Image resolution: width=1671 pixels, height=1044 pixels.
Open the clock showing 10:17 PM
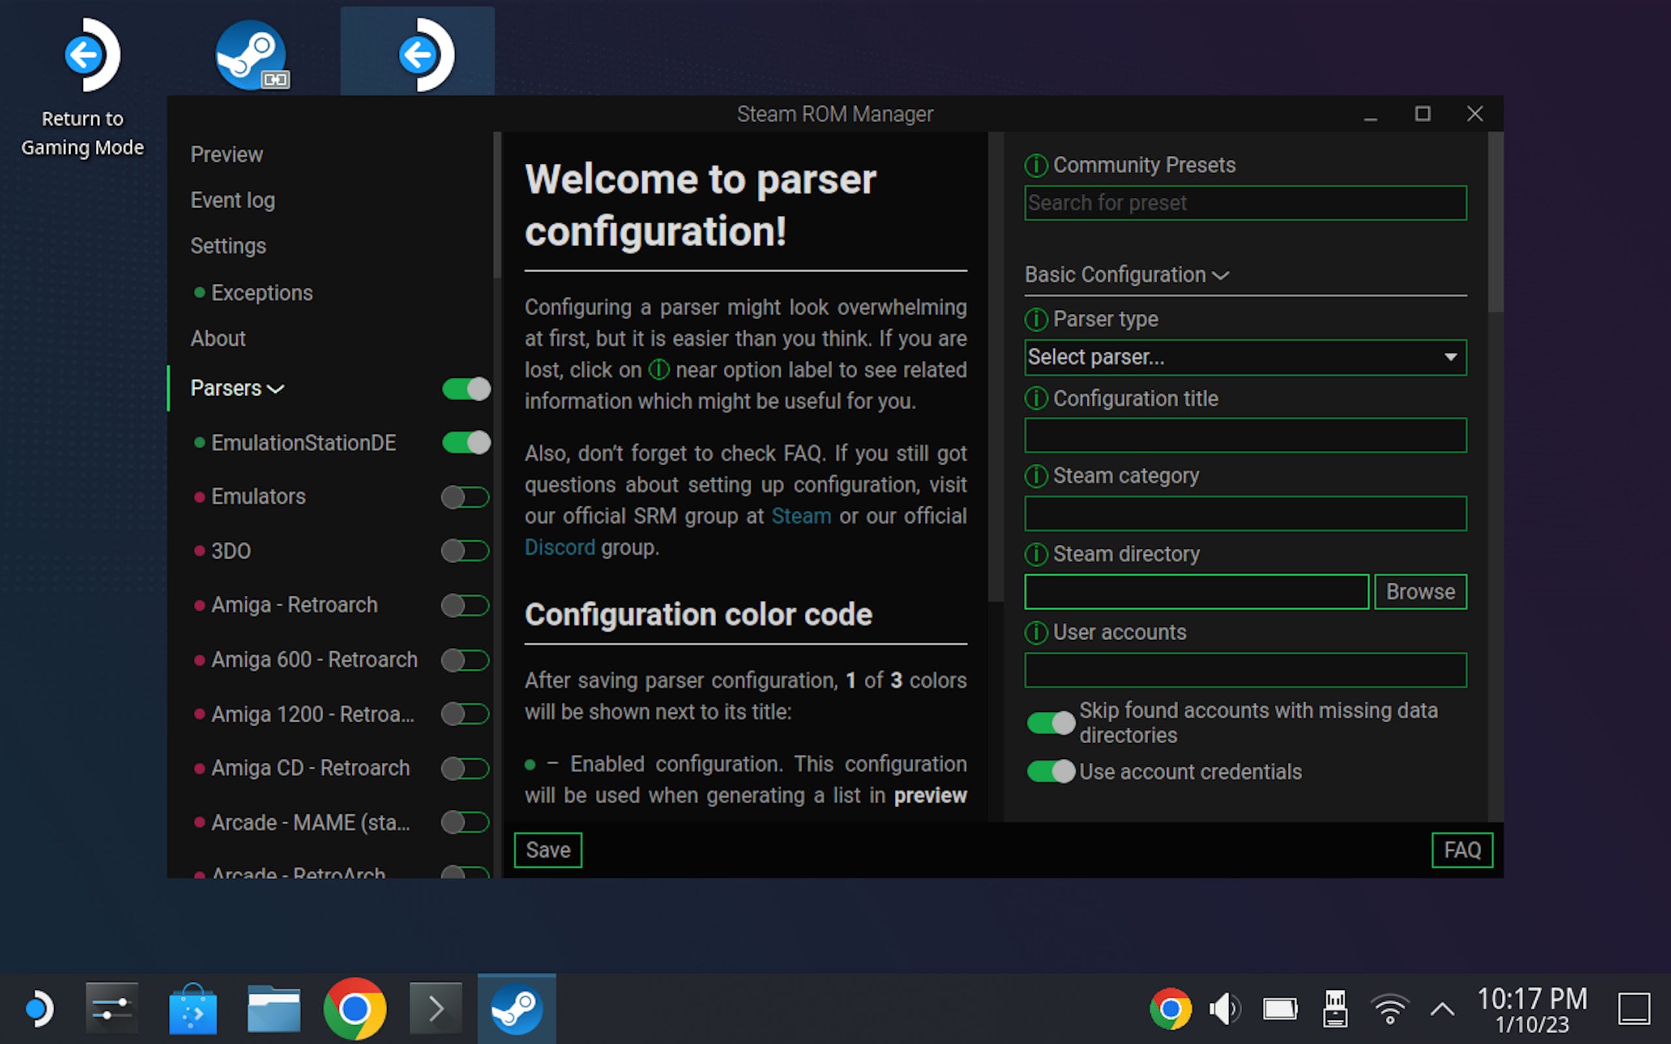[1532, 1009]
